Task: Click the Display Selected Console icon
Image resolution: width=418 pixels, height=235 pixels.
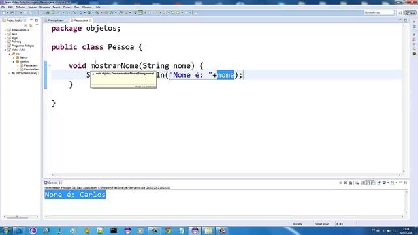Action: click(384, 183)
